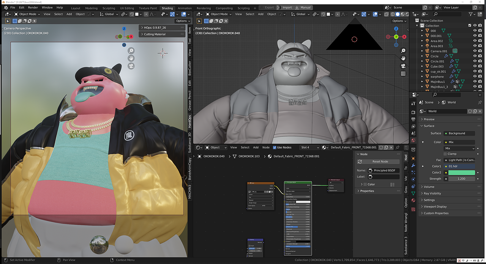Open the Mix blend type dropdown
The image size is (486, 264).
[459, 148]
